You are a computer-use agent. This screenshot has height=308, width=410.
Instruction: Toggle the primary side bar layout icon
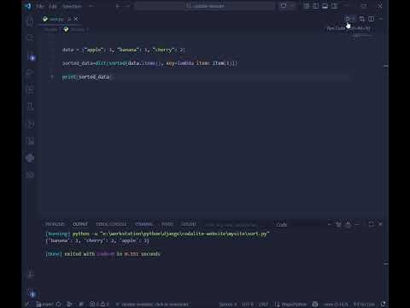pos(315,6)
